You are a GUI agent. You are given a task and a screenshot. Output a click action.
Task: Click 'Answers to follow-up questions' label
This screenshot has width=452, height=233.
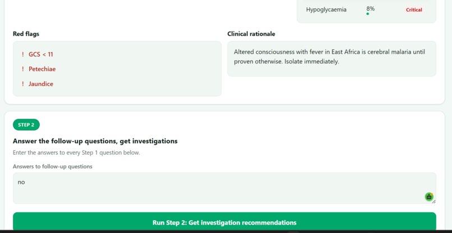[53, 166]
